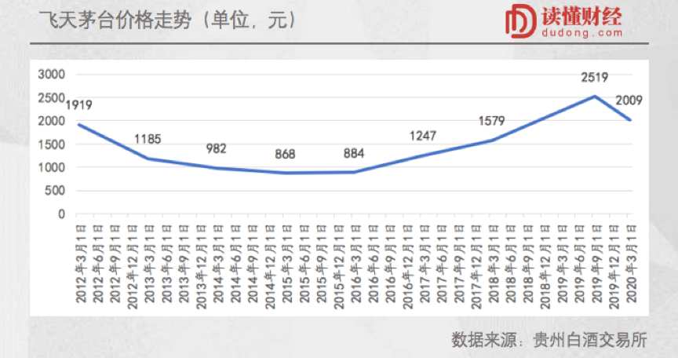Click the data label 884

pos(354,154)
